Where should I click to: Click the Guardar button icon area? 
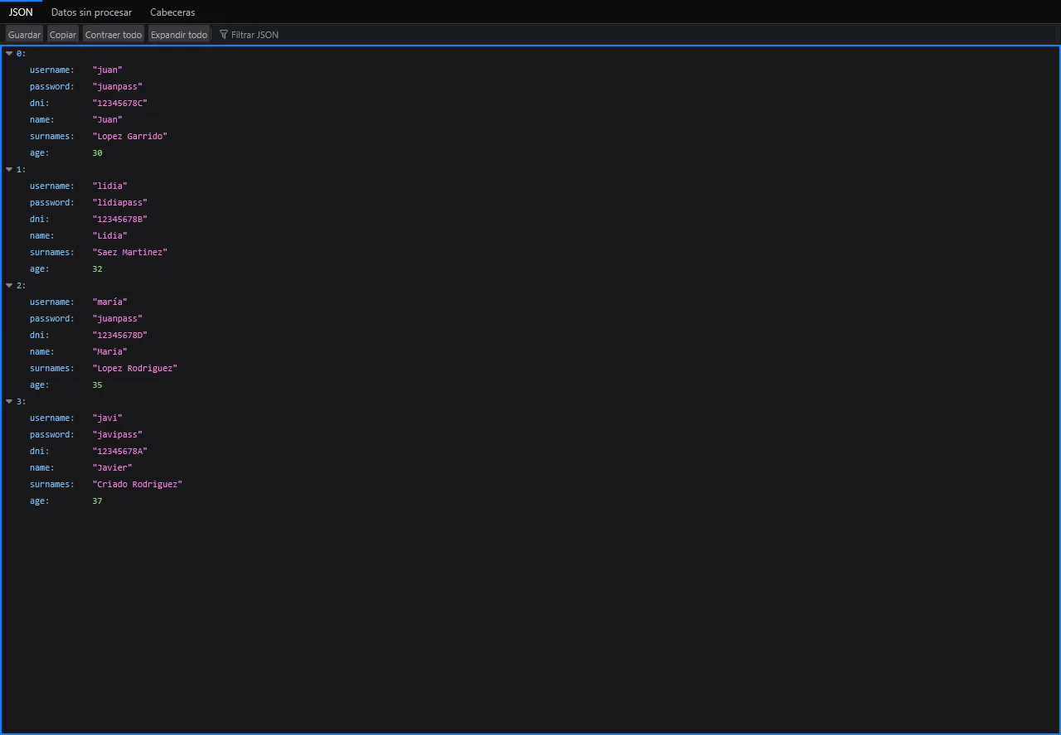point(23,34)
